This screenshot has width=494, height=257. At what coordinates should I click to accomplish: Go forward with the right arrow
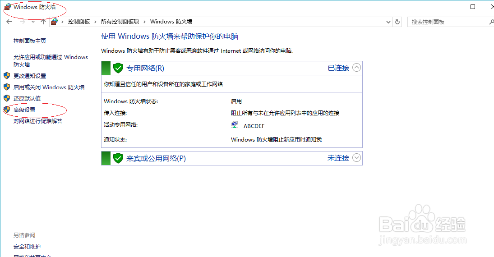click(x=23, y=22)
